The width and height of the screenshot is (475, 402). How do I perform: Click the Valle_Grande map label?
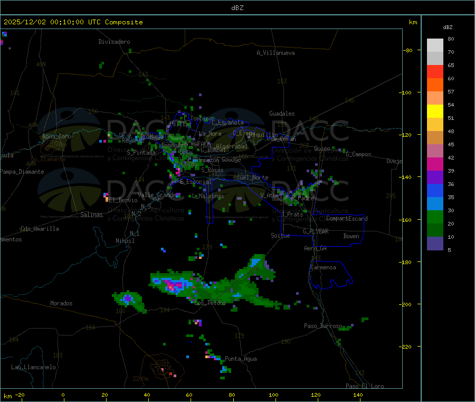click(157, 194)
